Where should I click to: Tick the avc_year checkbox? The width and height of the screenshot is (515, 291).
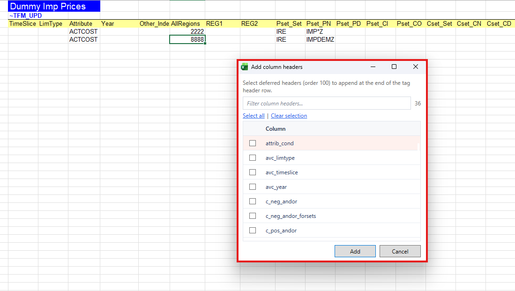click(x=253, y=187)
